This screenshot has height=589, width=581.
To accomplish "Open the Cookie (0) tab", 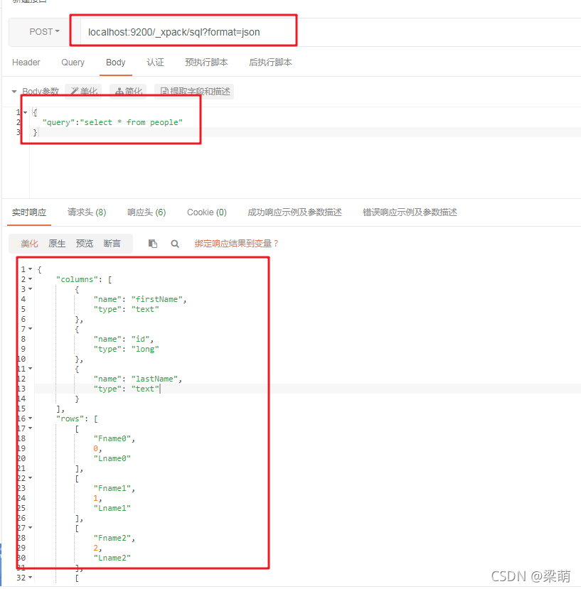I will pyautogui.click(x=206, y=212).
